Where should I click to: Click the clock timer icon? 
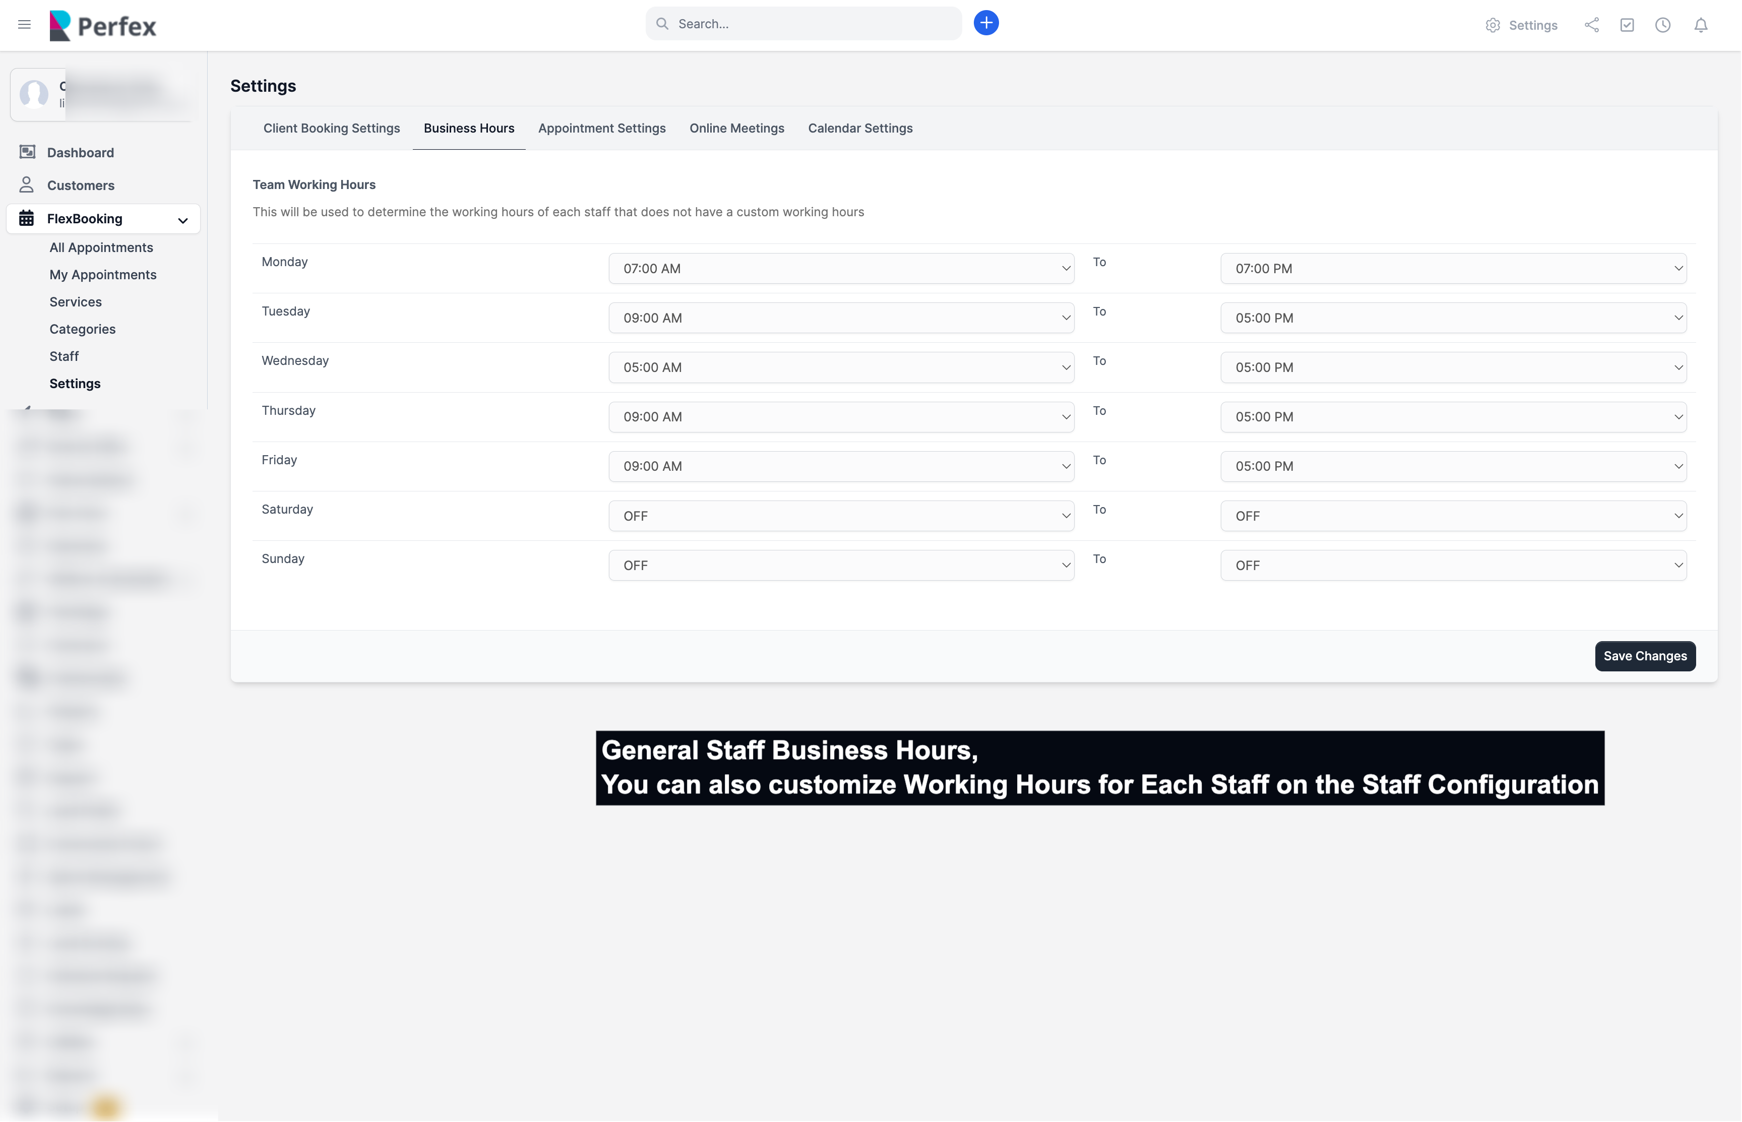pyautogui.click(x=1662, y=26)
